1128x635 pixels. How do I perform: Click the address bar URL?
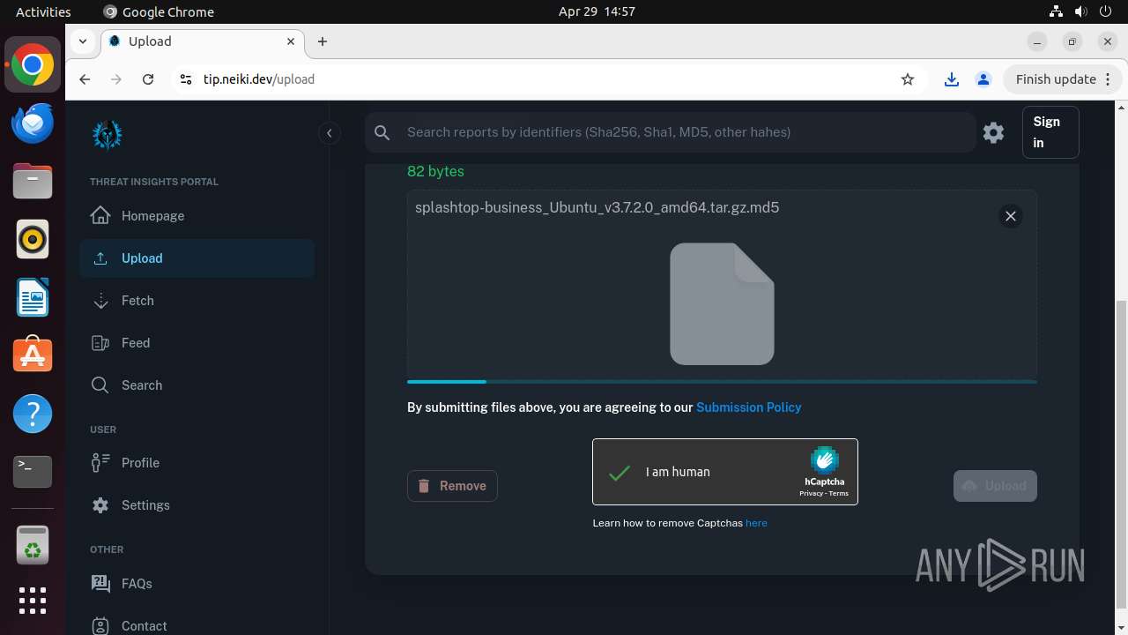[259, 79]
